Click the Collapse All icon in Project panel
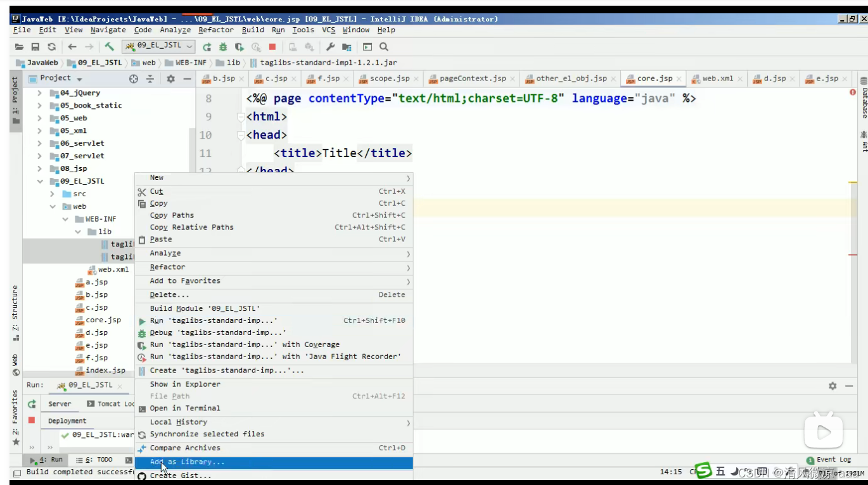The image size is (868, 485). point(150,79)
